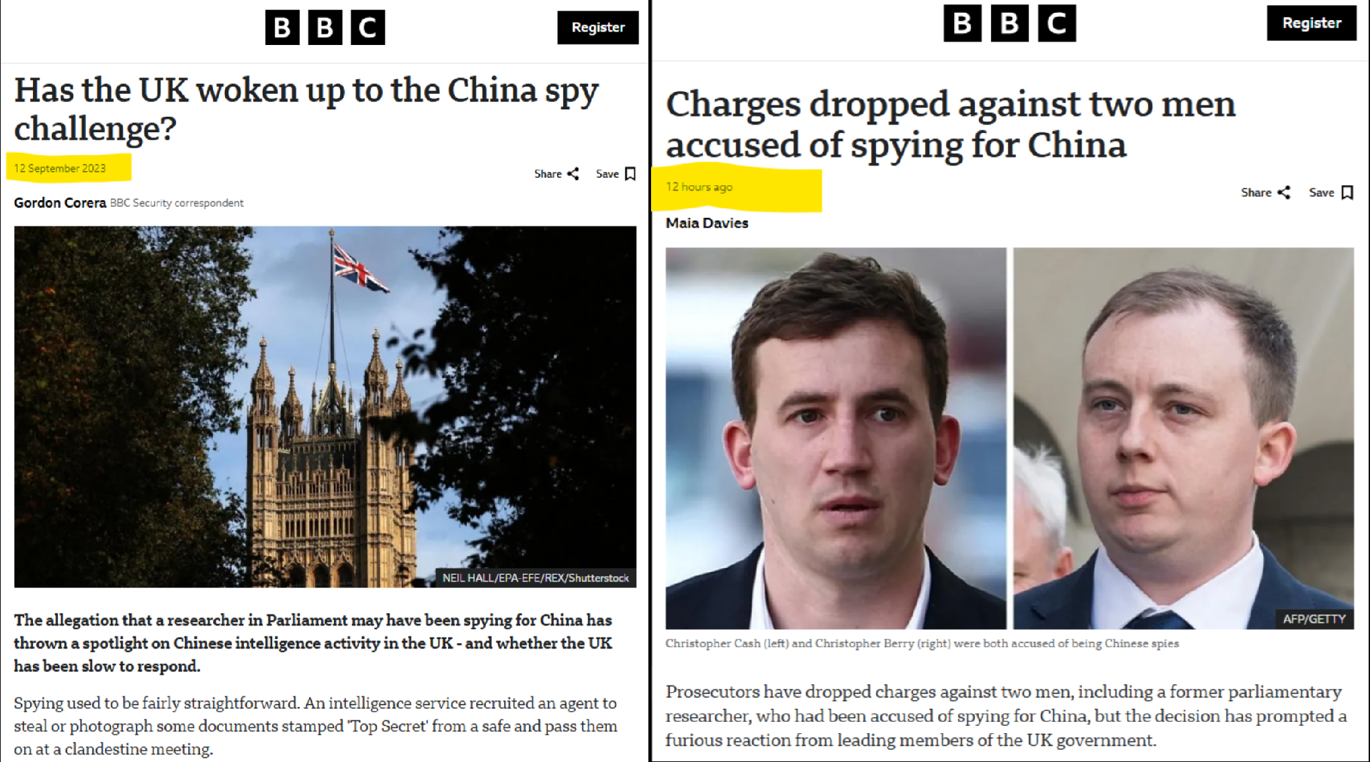Open author Maia Davies' name link
Screen dimensions: 1370x762
pyautogui.click(x=707, y=223)
